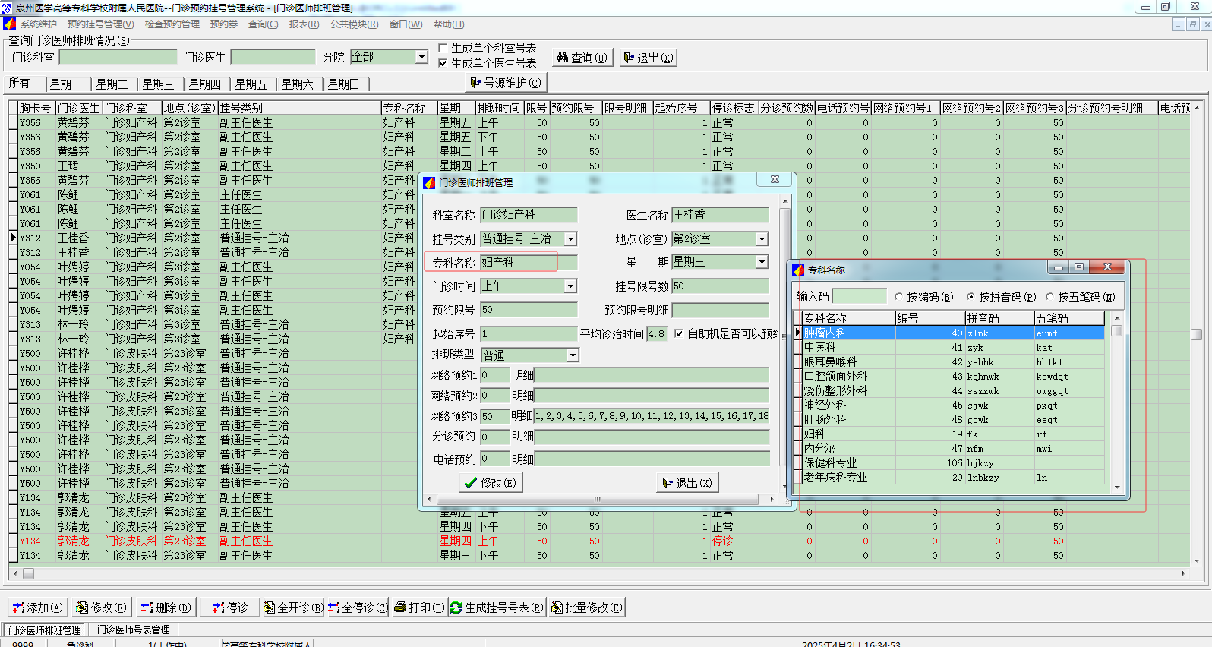Click the dialog's horizontal scrollbar thumb
The width and height of the screenshot is (1212, 647).
597,499
